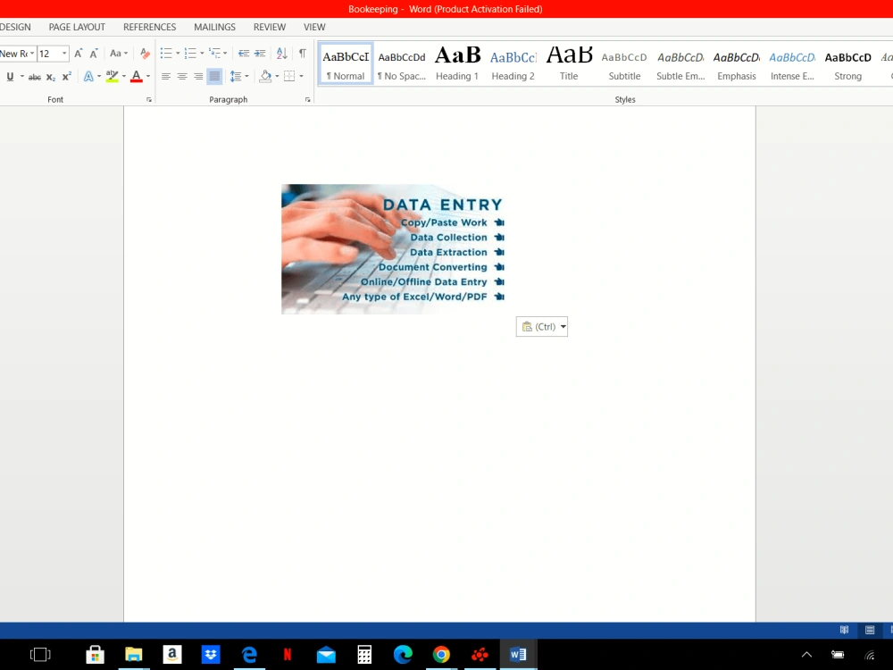Open the Review tab
The width and height of the screenshot is (893, 670).
(x=270, y=27)
